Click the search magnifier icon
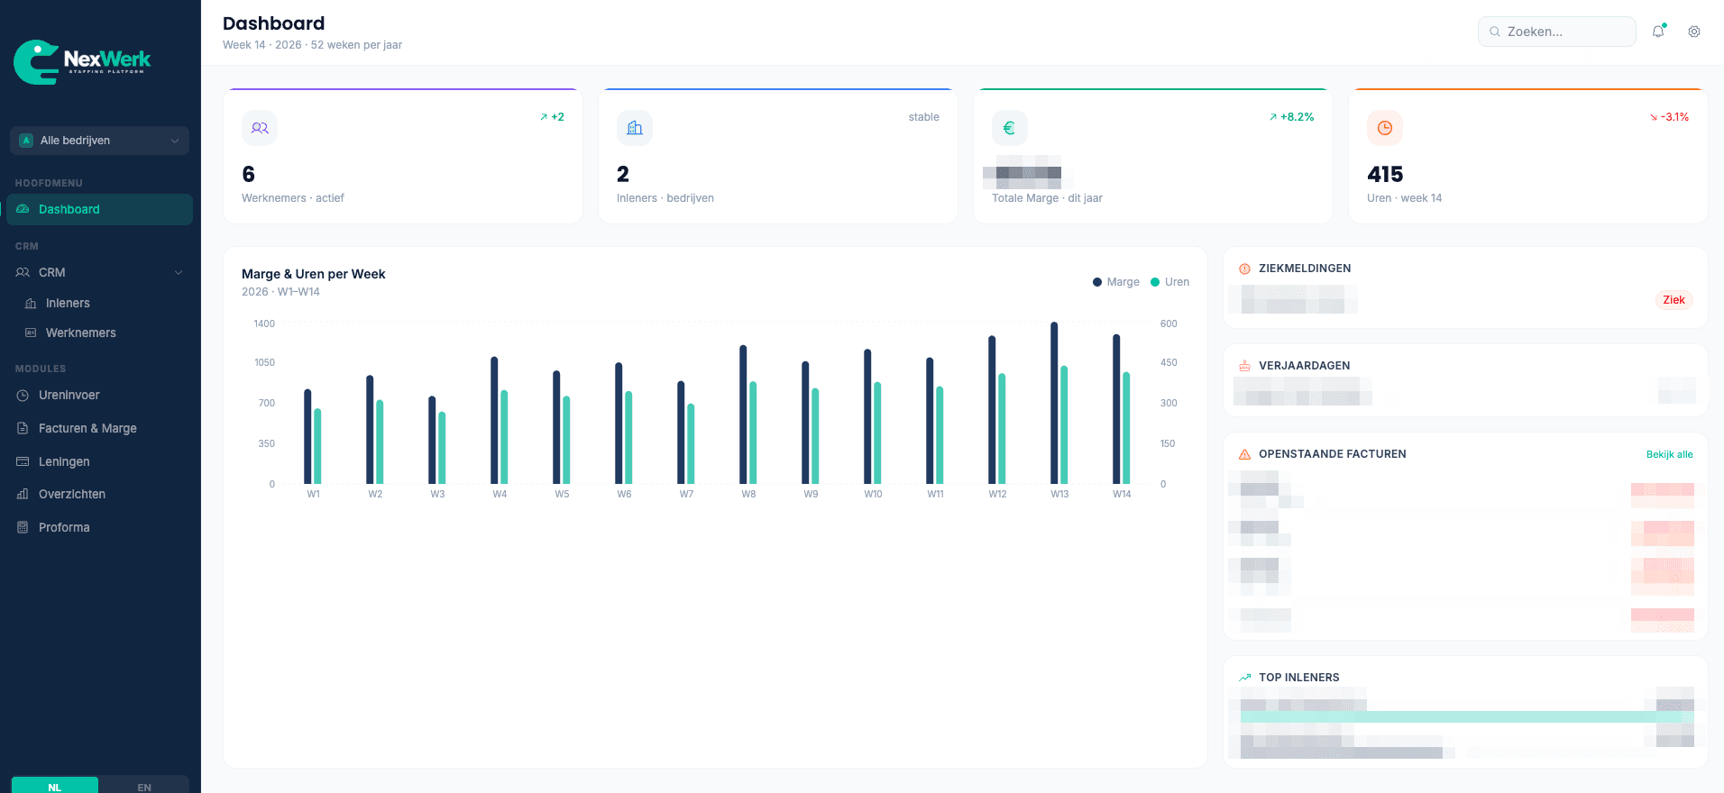 [1495, 32]
